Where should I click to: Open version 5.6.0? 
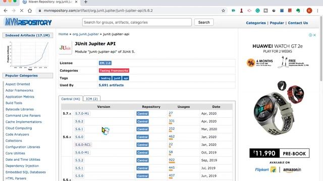79,137
